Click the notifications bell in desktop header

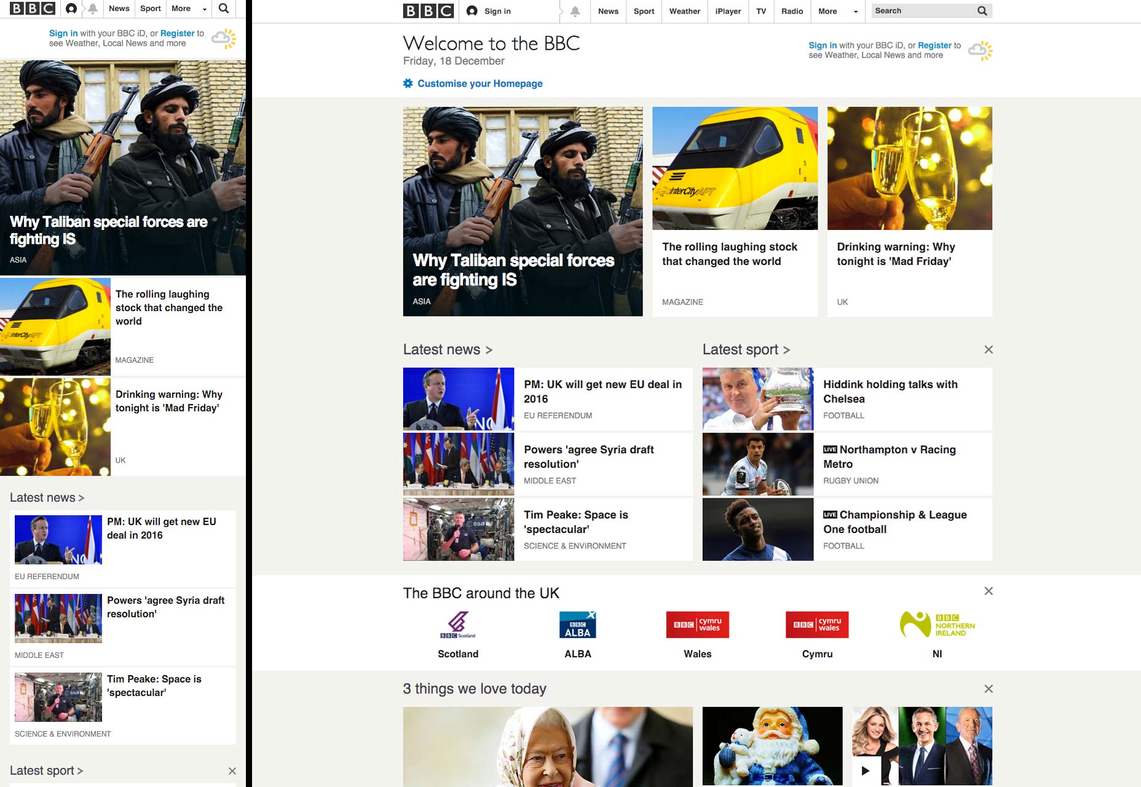[575, 11]
